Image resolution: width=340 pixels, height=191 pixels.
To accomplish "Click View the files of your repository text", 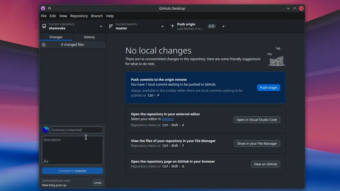I will pos(173,141).
